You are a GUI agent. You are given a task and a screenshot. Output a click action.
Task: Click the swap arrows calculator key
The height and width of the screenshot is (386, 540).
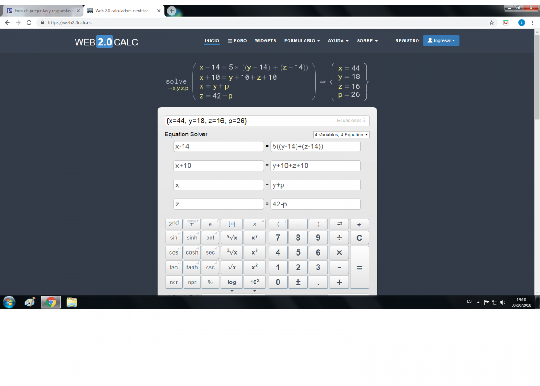point(339,224)
